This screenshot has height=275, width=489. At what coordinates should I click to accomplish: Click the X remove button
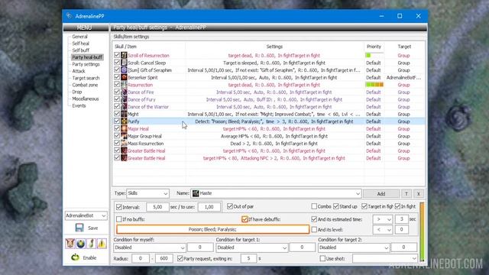pos(419,193)
